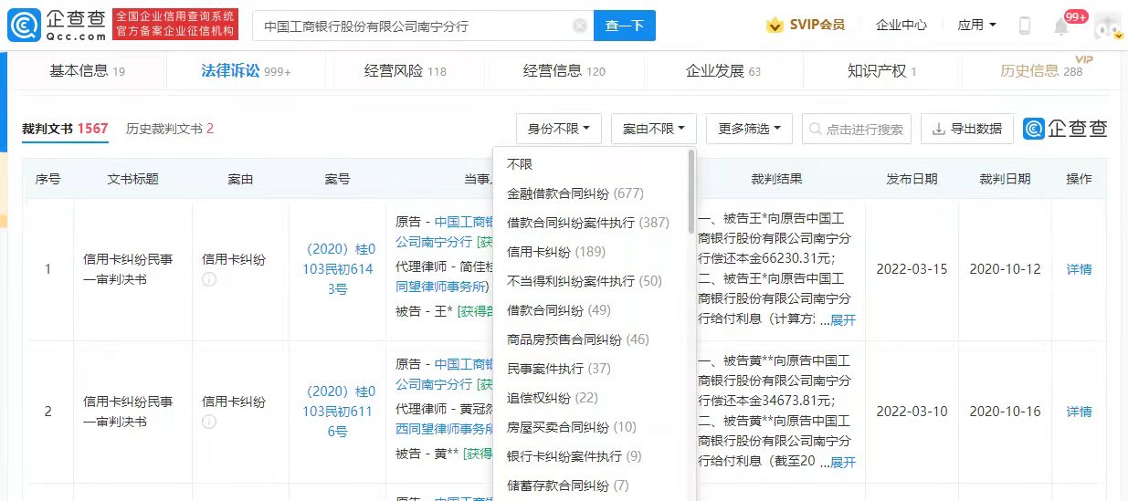The image size is (1128, 501).
Task: Switch to 基本信息 tab
Action: (87, 70)
